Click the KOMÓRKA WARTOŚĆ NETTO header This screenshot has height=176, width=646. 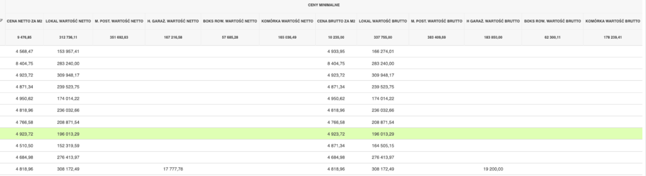(287, 21)
